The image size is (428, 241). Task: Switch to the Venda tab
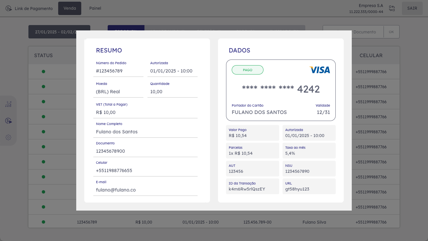[x=70, y=8]
